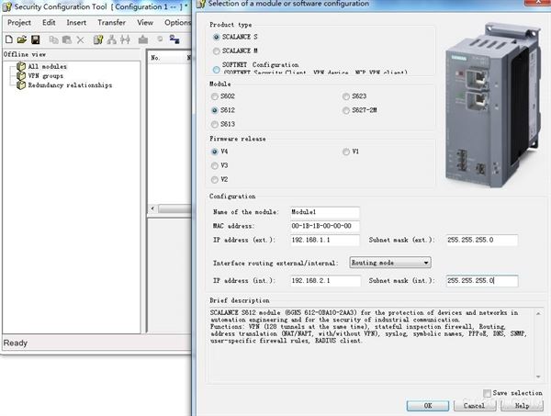The width and height of the screenshot is (551, 416).
Task: Click the Delete X toolbar icon
Action: click(x=80, y=39)
